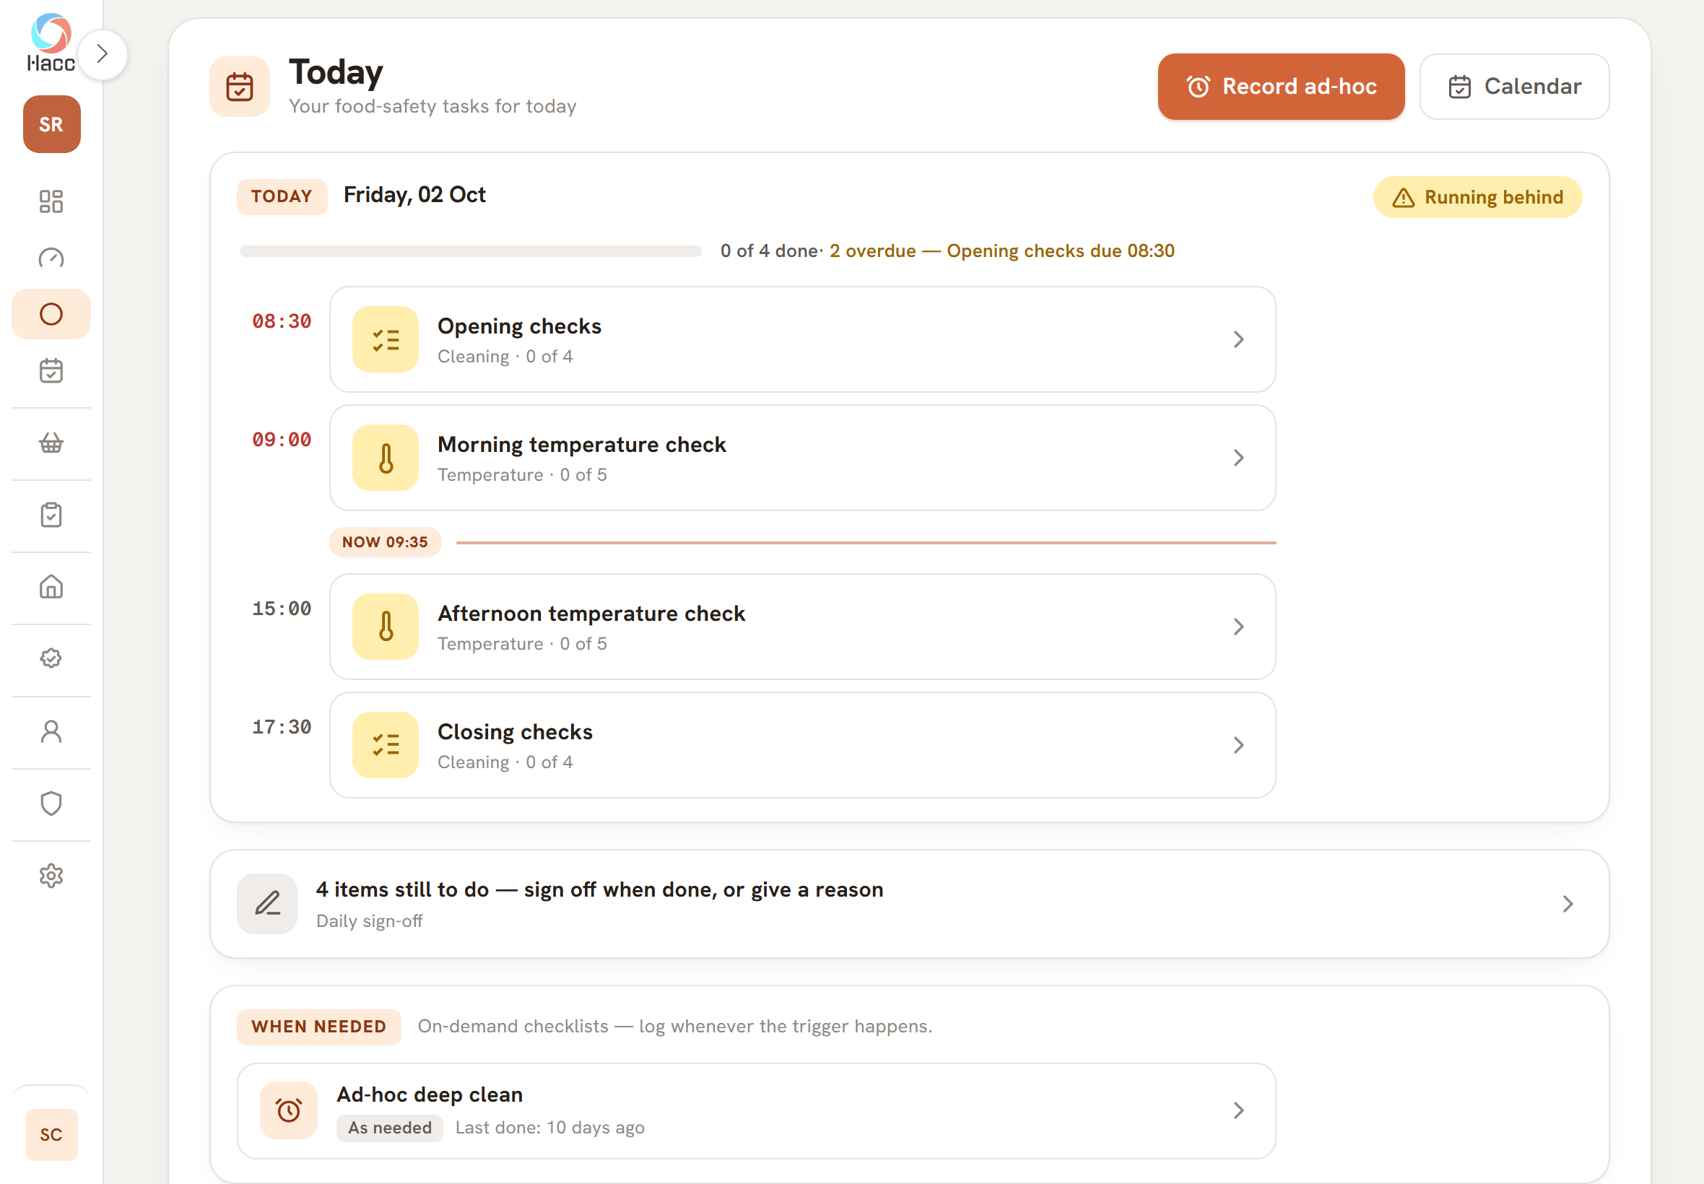This screenshot has width=1704, height=1184.
Task: Click the Ad-hoc deep clean alarm icon
Action: tap(289, 1110)
